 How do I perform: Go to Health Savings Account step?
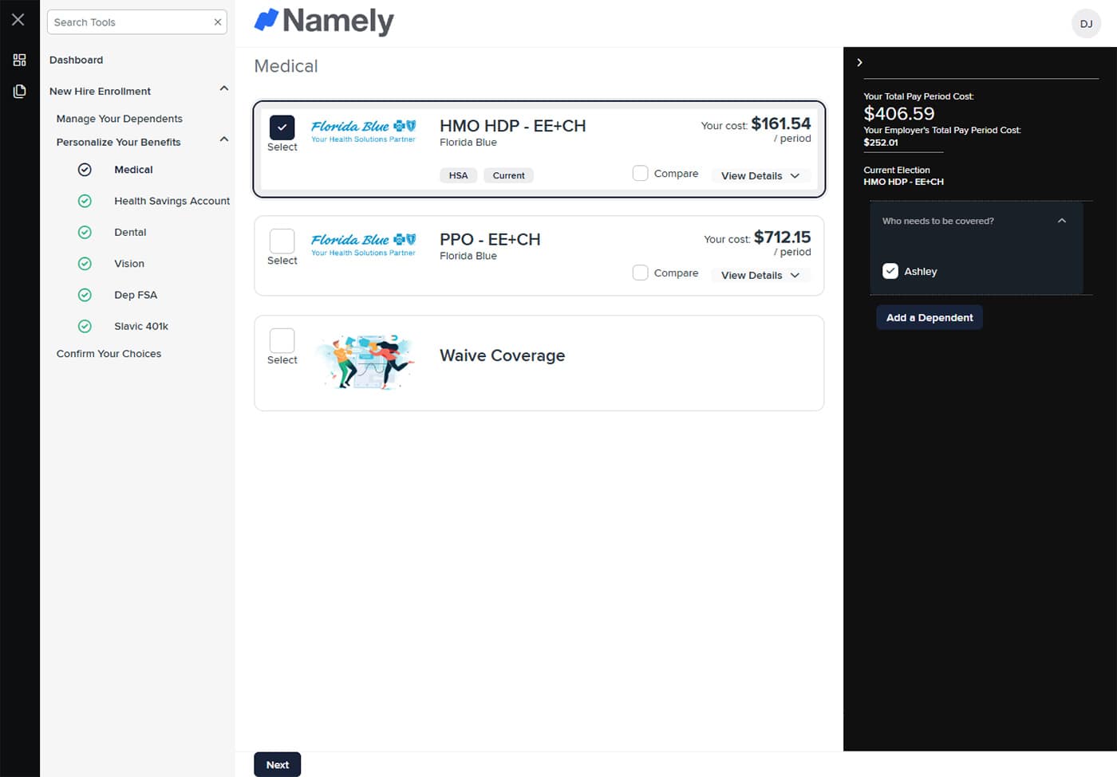click(172, 201)
